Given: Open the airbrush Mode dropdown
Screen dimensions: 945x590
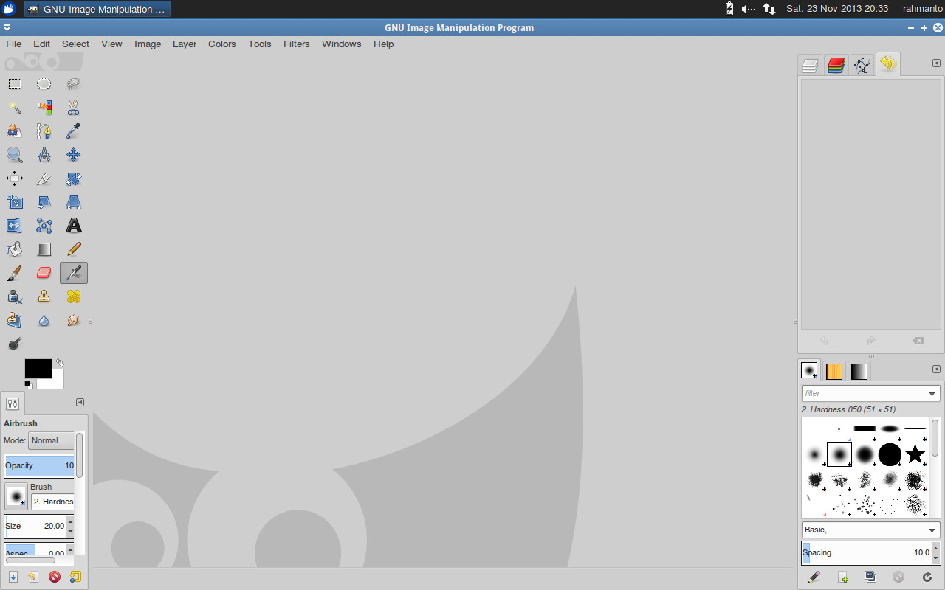Looking at the screenshot, I should coord(51,440).
